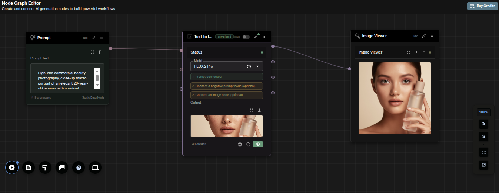Edit the Text to Image node with pencil icon
499x193 pixels.
[x=256, y=37]
